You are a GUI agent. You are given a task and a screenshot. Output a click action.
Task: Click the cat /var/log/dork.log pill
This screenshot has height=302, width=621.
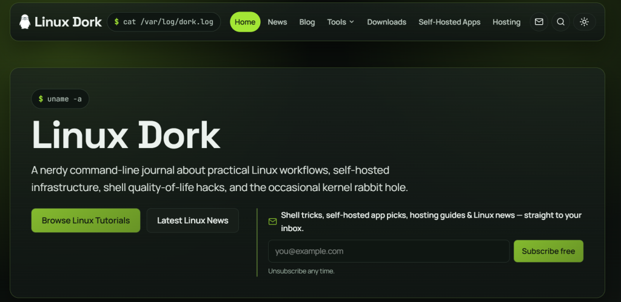(164, 22)
